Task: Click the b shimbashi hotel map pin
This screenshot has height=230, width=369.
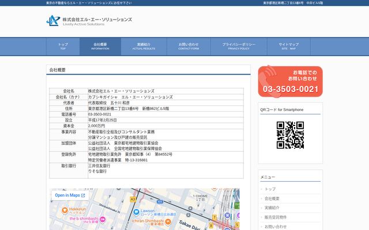Action: click(x=103, y=220)
